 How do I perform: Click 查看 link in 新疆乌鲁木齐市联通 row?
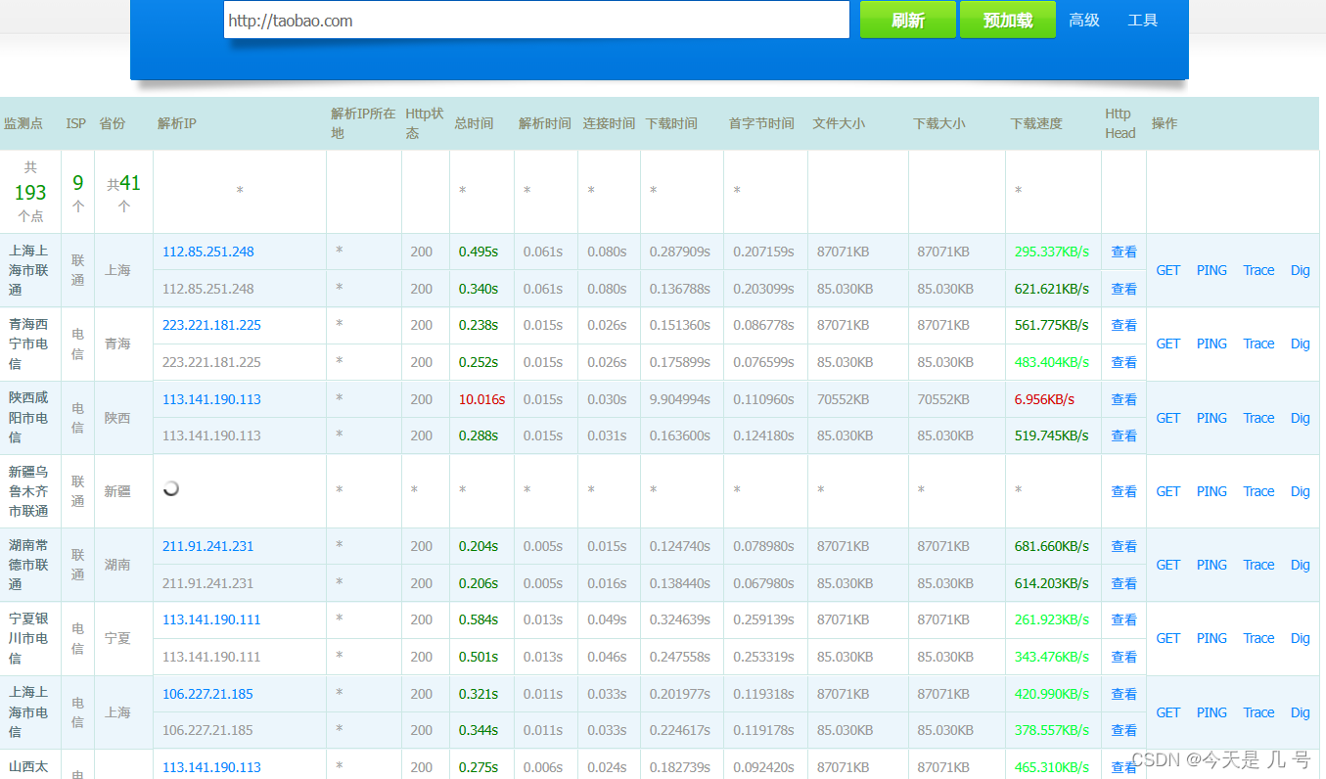[x=1123, y=491]
